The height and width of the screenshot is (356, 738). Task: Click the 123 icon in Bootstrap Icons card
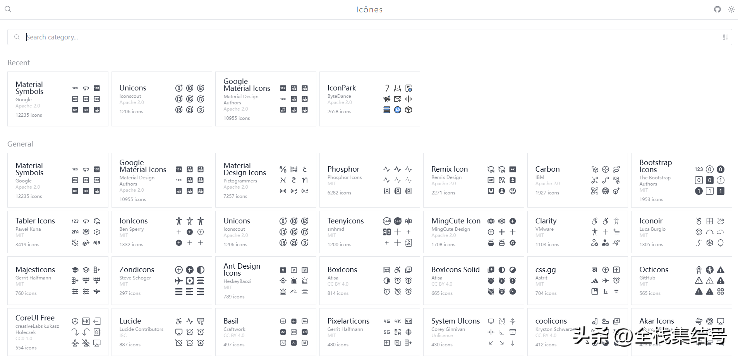point(699,169)
